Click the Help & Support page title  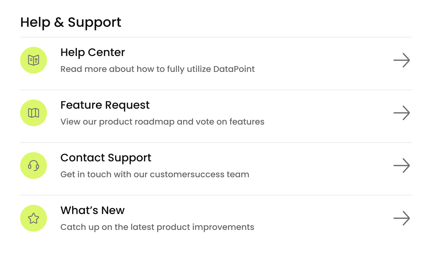(x=71, y=22)
